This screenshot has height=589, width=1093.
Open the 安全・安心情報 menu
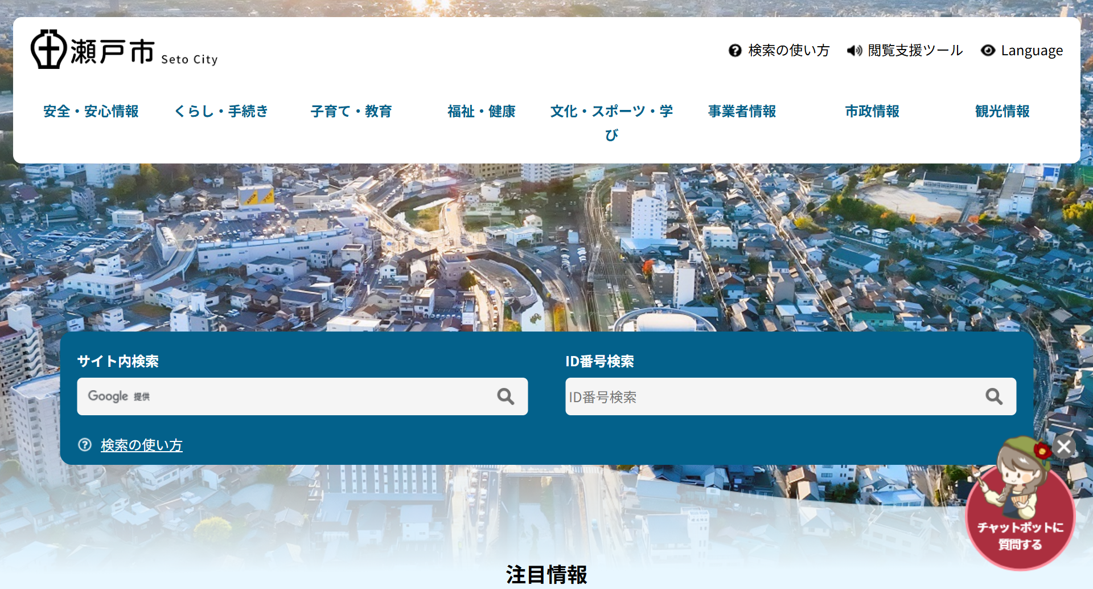coord(91,112)
